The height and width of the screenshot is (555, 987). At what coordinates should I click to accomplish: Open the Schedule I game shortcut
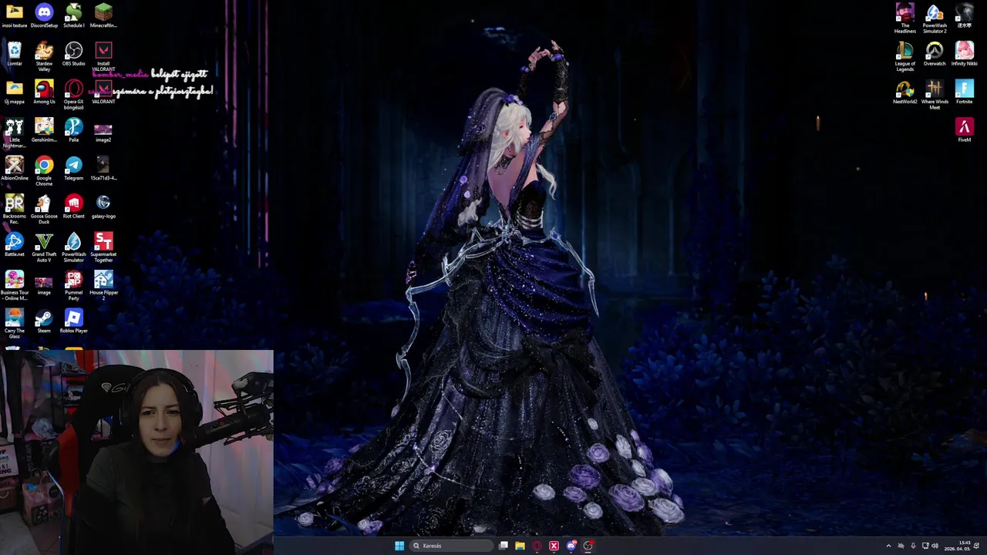[x=73, y=15]
